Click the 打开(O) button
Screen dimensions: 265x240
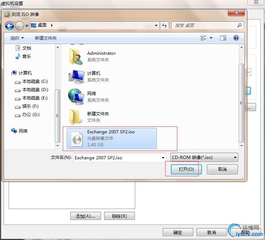[x=186, y=169]
